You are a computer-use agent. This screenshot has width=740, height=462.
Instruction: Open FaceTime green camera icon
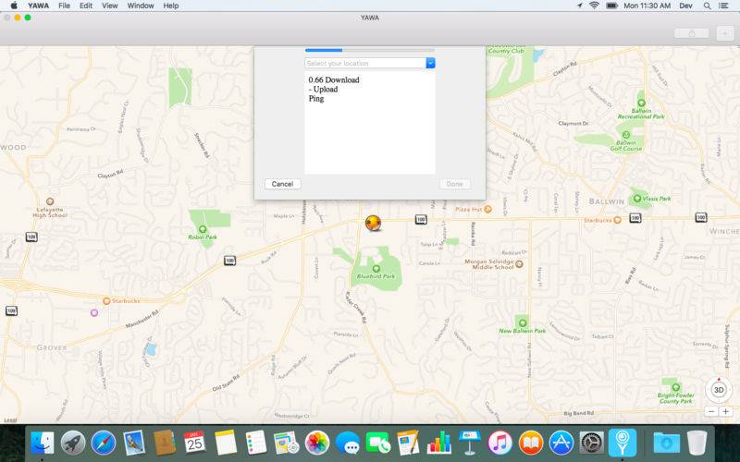click(x=378, y=444)
